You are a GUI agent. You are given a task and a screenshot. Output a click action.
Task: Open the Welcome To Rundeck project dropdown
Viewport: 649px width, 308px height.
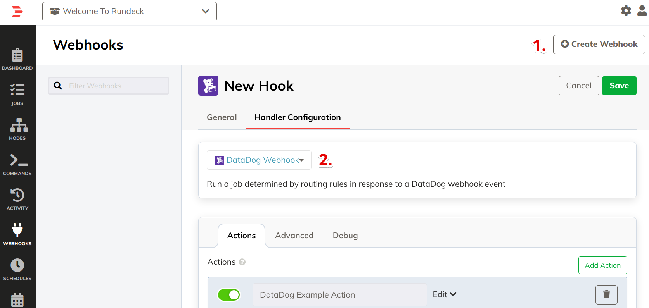(130, 12)
